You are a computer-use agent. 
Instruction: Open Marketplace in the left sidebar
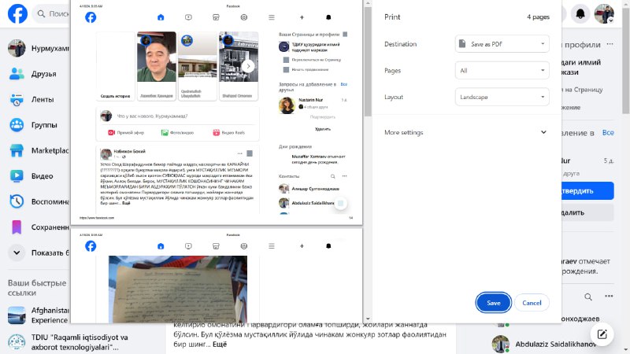(x=38, y=150)
